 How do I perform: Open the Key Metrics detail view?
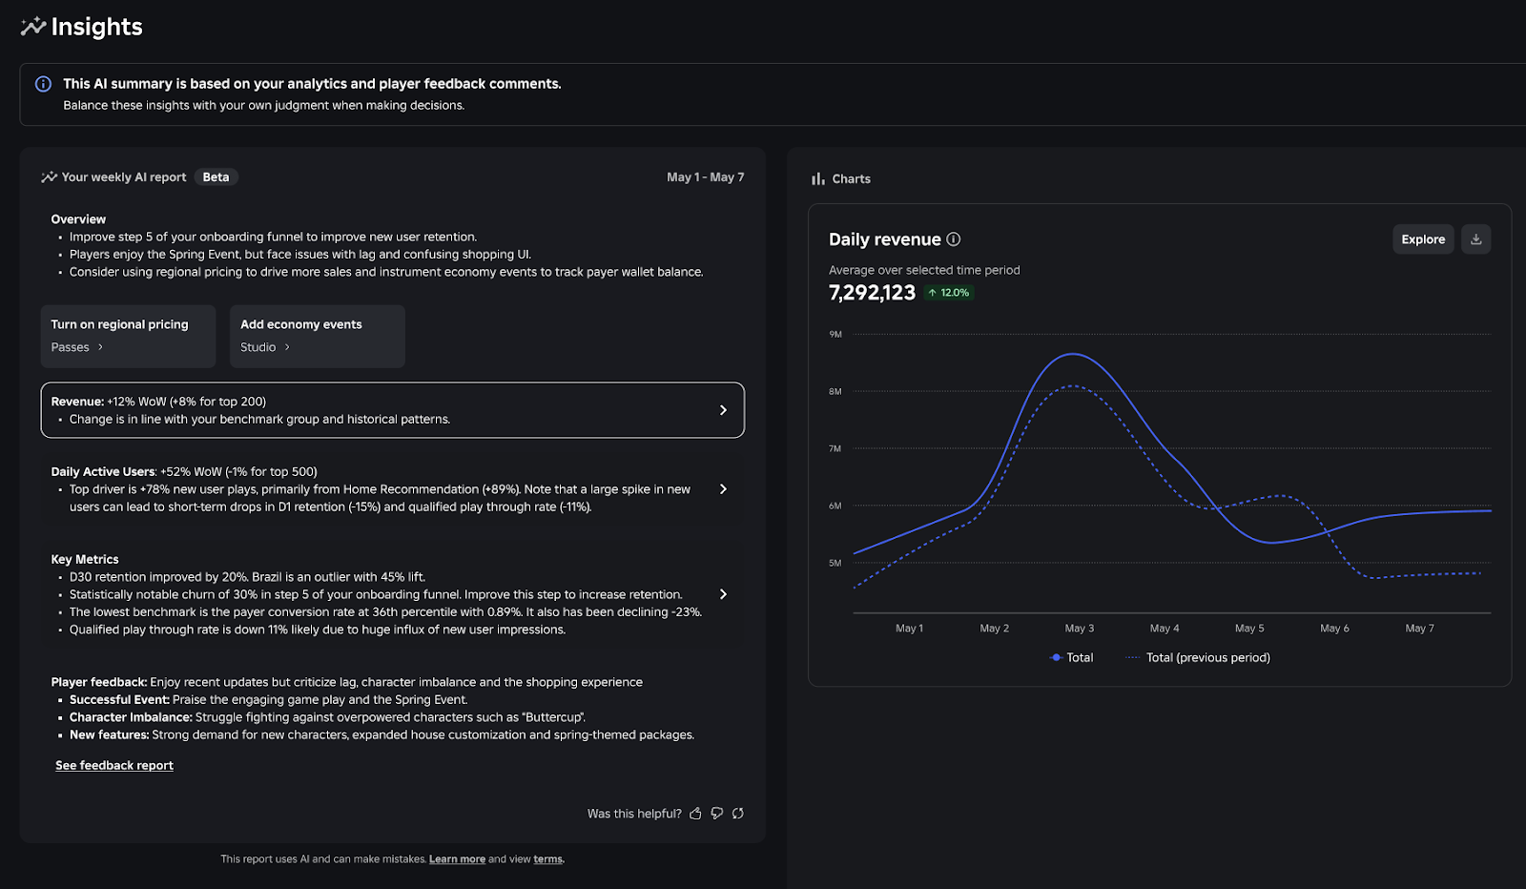tap(723, 593)
